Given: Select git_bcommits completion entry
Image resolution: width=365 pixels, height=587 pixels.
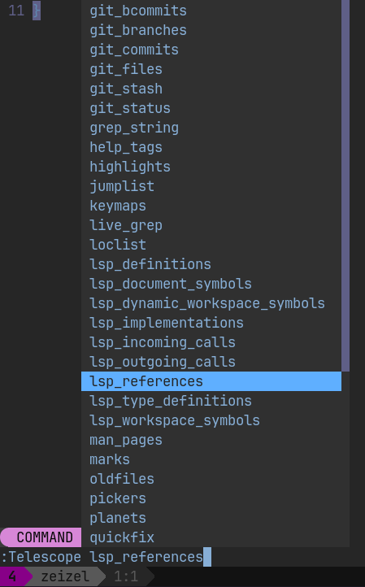Looking at the screenshot, I should click(211, 11).
